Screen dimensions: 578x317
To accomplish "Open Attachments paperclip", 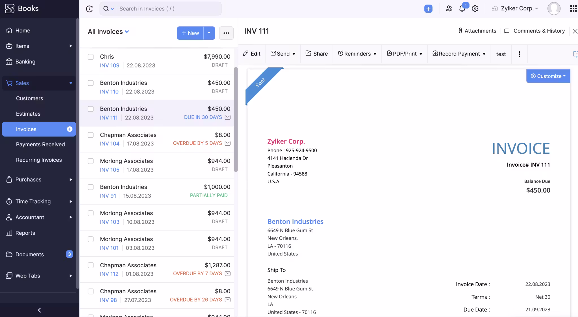I will 477,31.
